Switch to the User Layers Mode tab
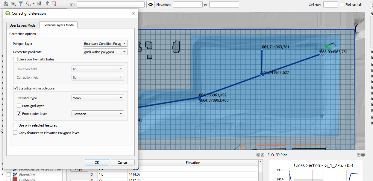Viewport: 373px width, 181px height. (x=22, y=25)
